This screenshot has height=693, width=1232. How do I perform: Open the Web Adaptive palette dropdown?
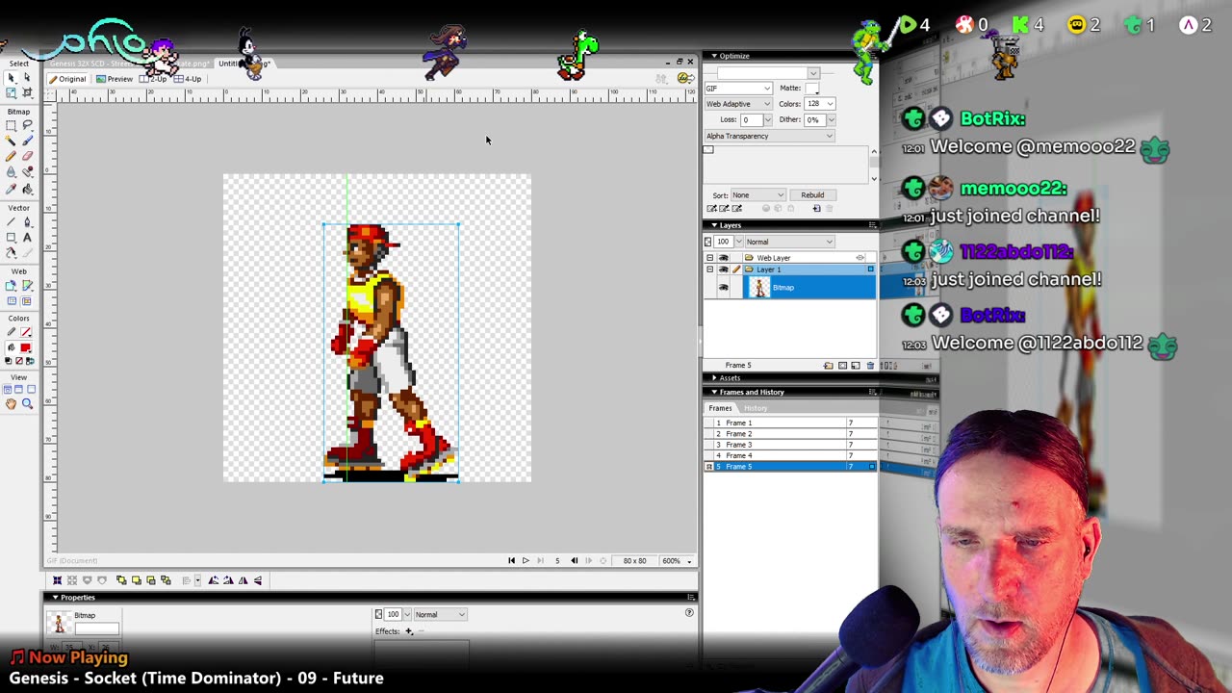738,104
